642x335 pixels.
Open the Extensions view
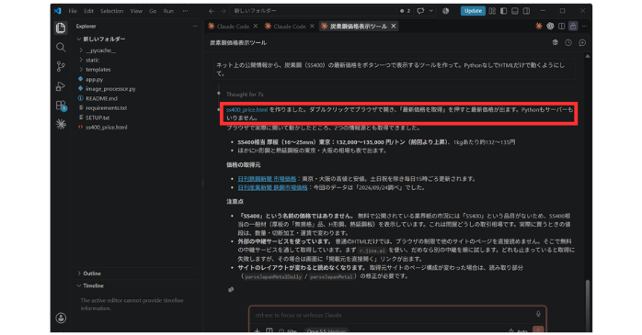point(61,105)
